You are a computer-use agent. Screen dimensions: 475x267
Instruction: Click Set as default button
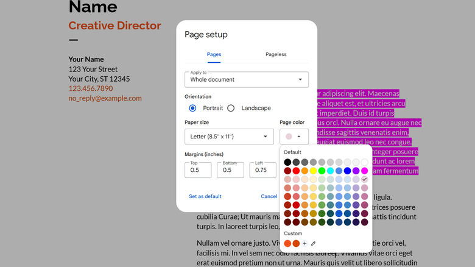point(205,196)
